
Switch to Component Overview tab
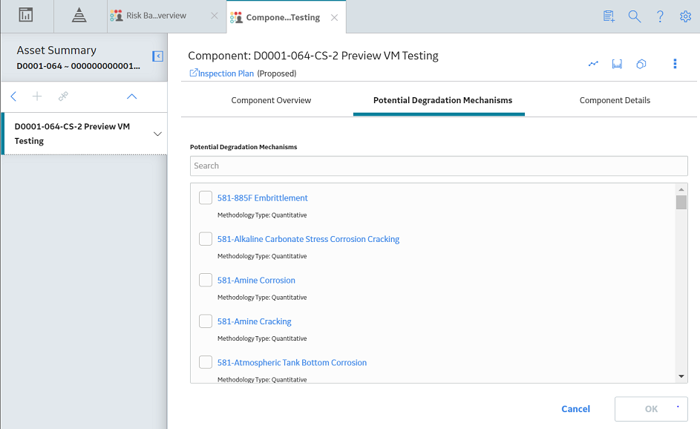[271, 100]
